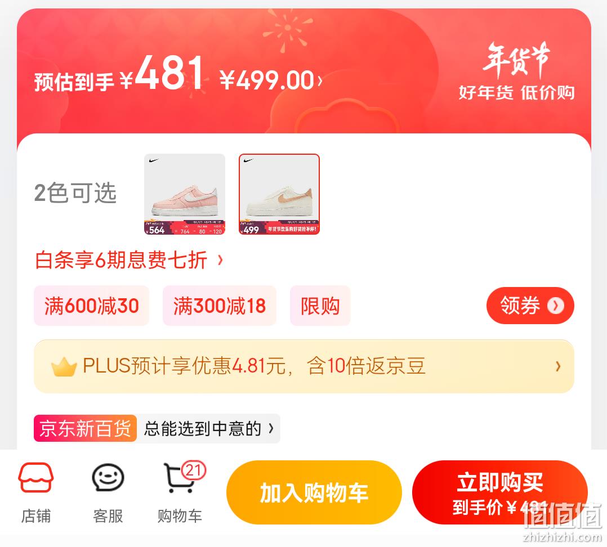The image size is (607, 547).
Task: Click the arrow circle on 领券 button
Action: tap(556, 306)
